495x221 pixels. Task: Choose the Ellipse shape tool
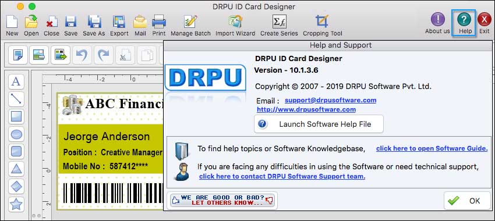[x=16, y=134]
